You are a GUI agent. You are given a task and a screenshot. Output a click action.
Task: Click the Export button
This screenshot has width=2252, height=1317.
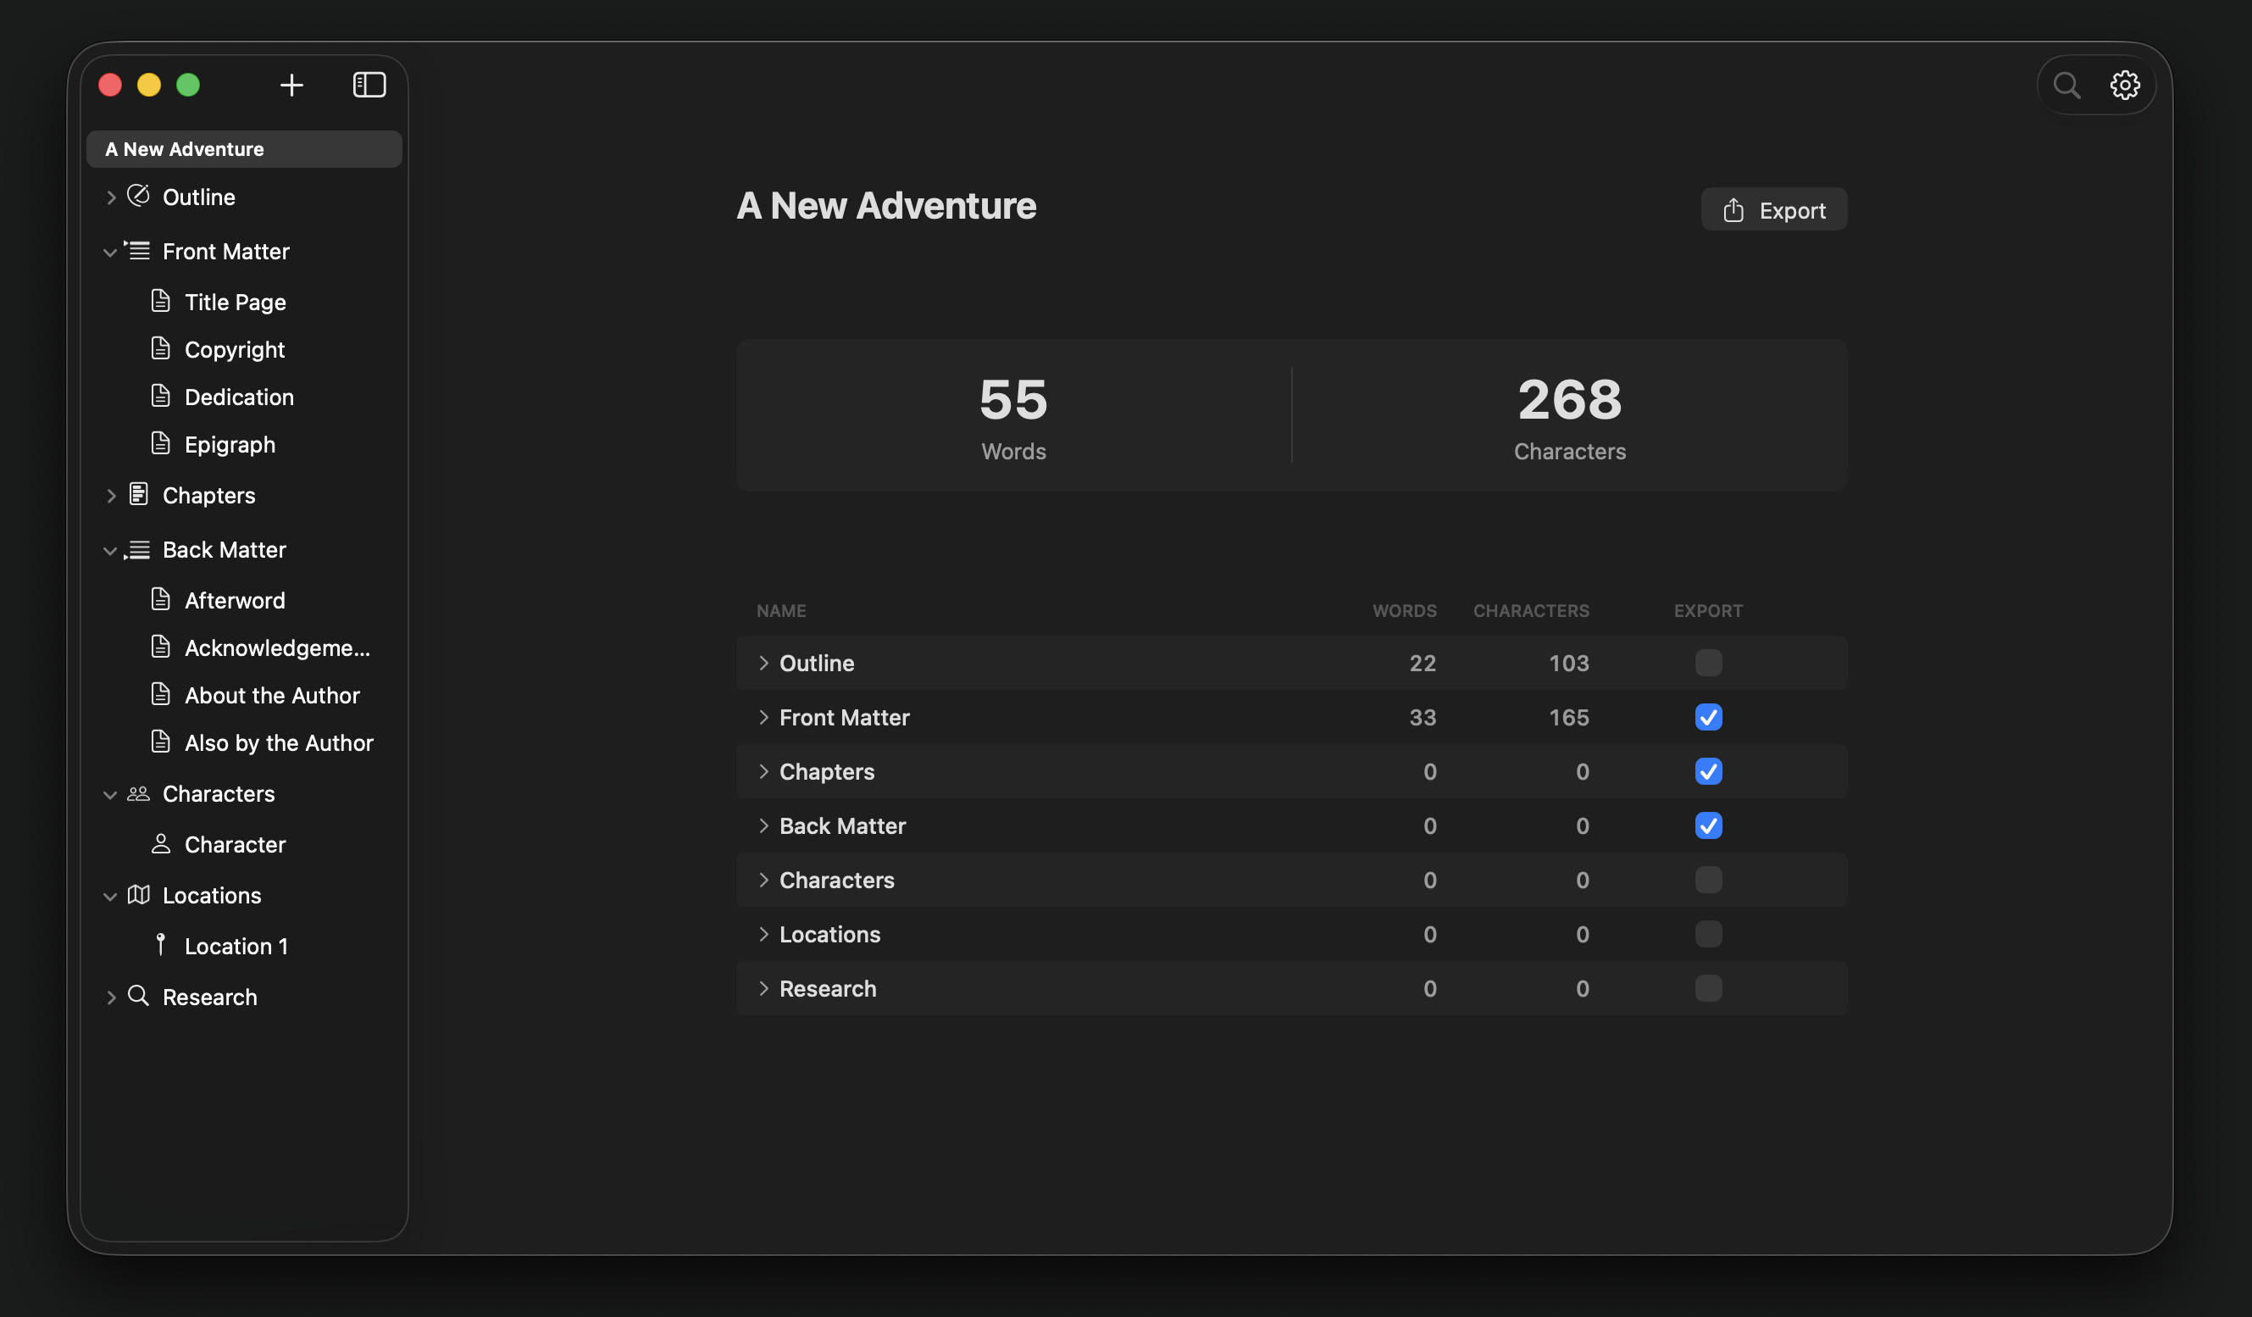[x=1773, y=210]
